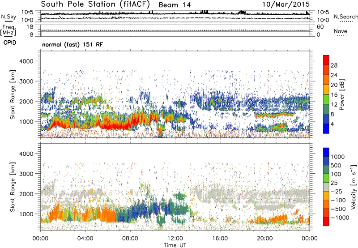Click the '12:00' time axis label

[175, 239]
